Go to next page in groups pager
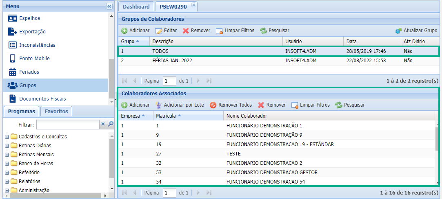442x199 pixels. (x=198, y=81)
